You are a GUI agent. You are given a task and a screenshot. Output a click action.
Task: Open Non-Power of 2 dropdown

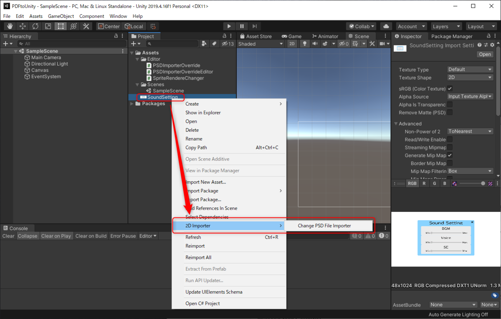click(470, 131)
